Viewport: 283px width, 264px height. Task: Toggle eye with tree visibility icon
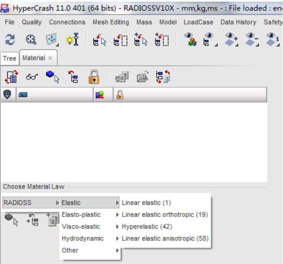[210, 39]
